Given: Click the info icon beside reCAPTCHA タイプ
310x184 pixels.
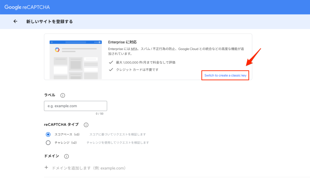Looking at the screenshot, I should point(86,125).
